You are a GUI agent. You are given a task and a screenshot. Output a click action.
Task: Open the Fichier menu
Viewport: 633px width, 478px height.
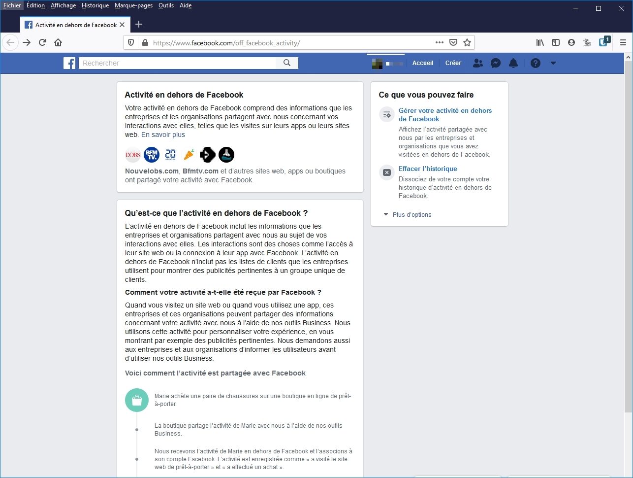12,5
